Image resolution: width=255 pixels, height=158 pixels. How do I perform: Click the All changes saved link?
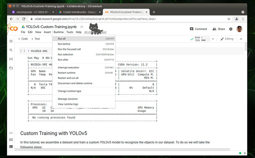(x=95, y=32)
